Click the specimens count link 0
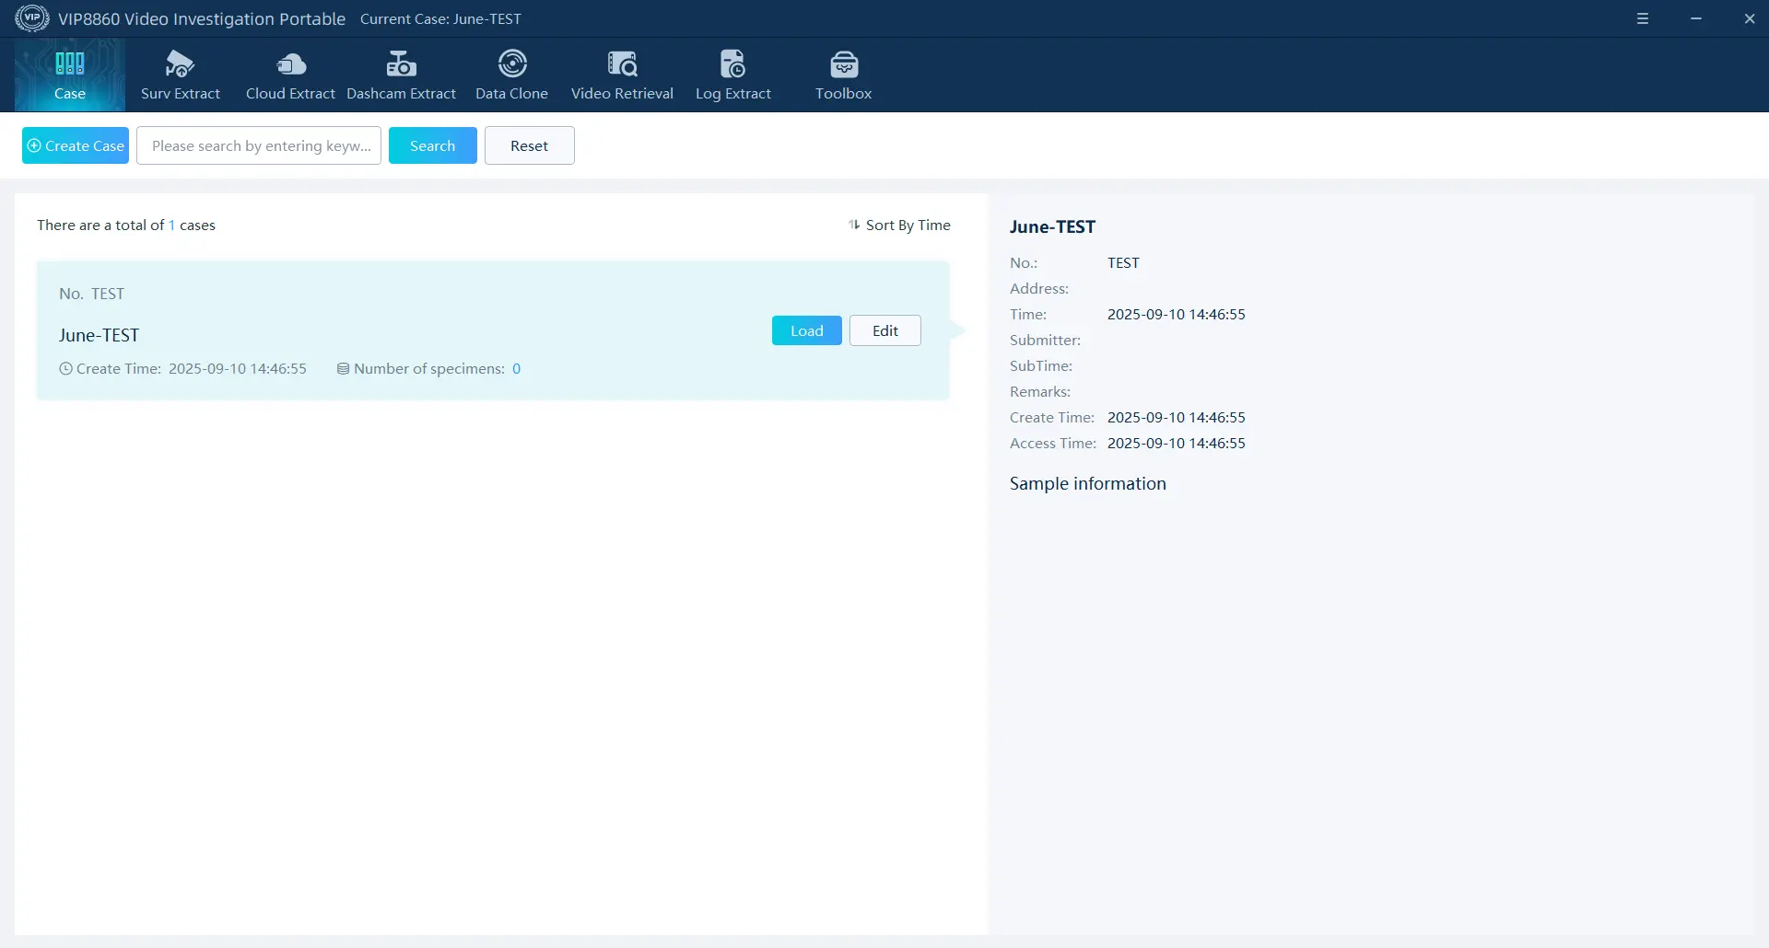 coord(516,369)
